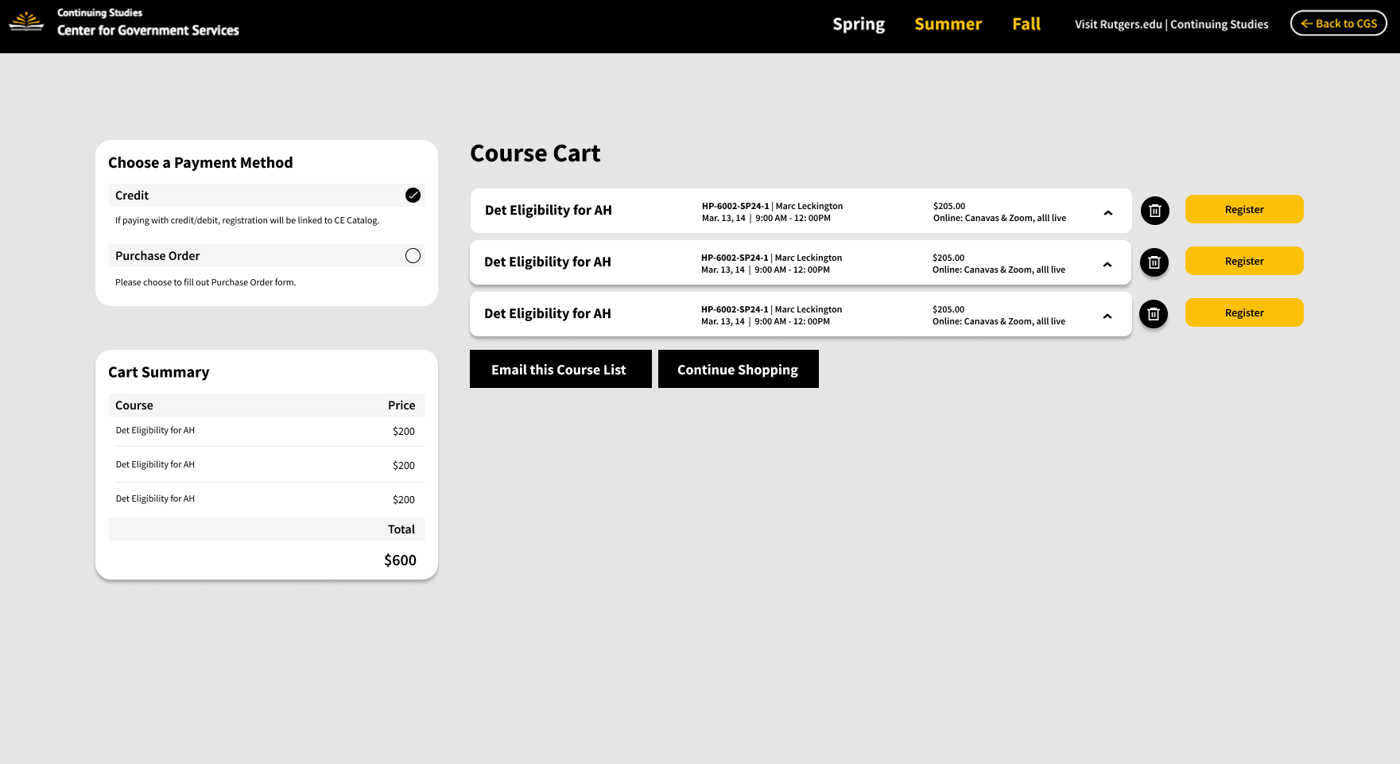The height and width of the screenshot is (764, 1400).
Task: Collapse details for the second Det Eligibility course
Action: (x=1107, y=266)
